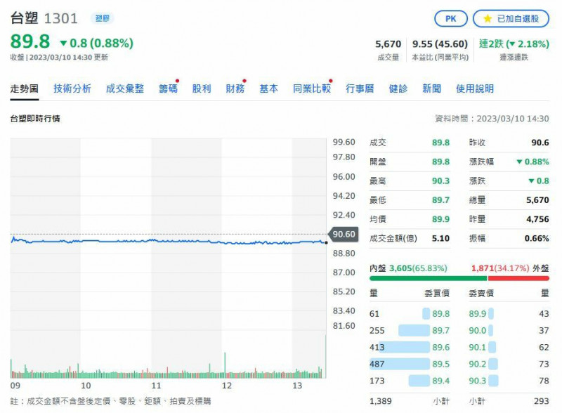Click the green 內盤 ratio bar
The height and width of the screenshot is (413, 562).
coord(429,279)
